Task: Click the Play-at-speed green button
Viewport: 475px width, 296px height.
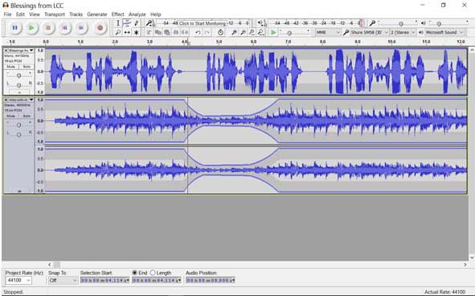Action: (x=273, y=32)
